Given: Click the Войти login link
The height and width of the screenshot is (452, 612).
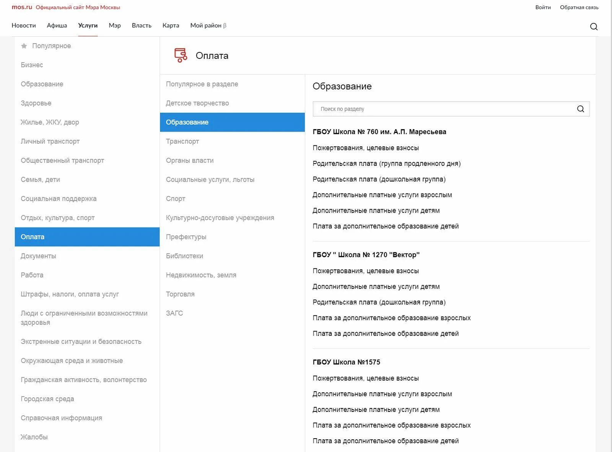Looking at the screenshot, I should [x=543, y=7].
